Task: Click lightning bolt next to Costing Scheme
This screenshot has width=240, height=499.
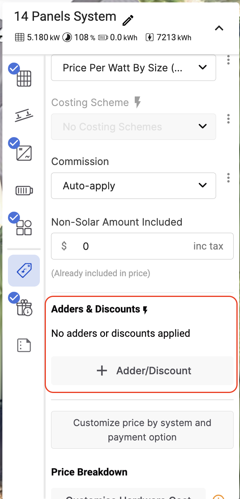Action: point(138,102)
